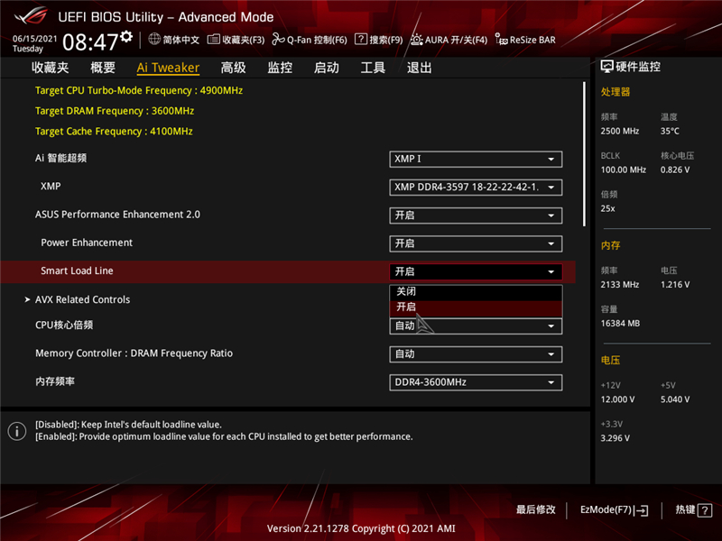Open Q-Fan 控制(F6) fan icon
722x541 pixels.
click(x=279, y=40)
